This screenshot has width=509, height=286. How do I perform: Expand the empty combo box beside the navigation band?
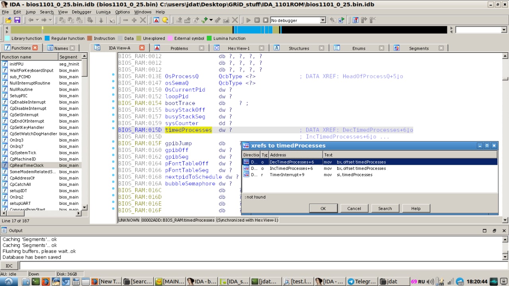click(504, 30)
